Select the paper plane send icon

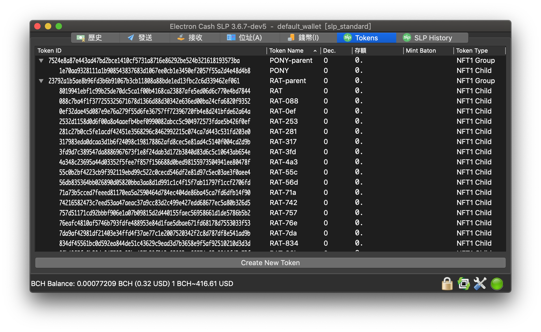131,38
